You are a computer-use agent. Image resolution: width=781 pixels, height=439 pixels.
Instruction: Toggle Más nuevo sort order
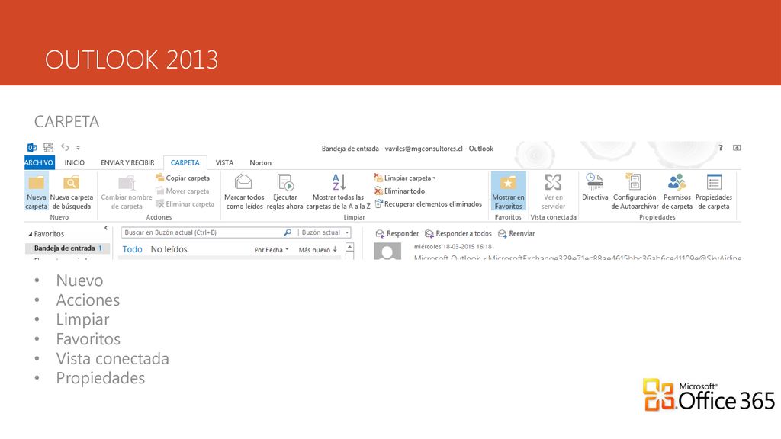click(318, 250)
